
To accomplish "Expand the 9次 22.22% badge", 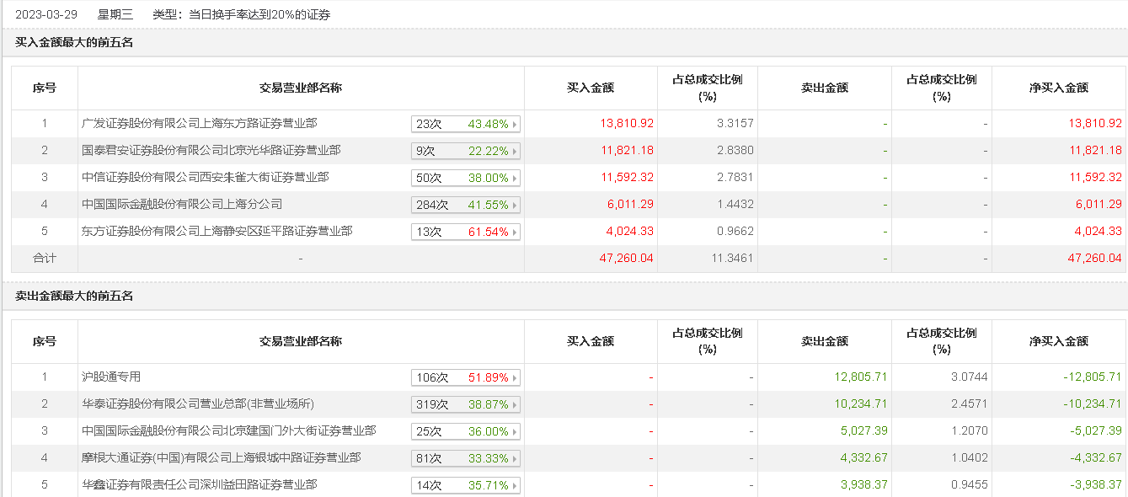I will coord(466,151).
